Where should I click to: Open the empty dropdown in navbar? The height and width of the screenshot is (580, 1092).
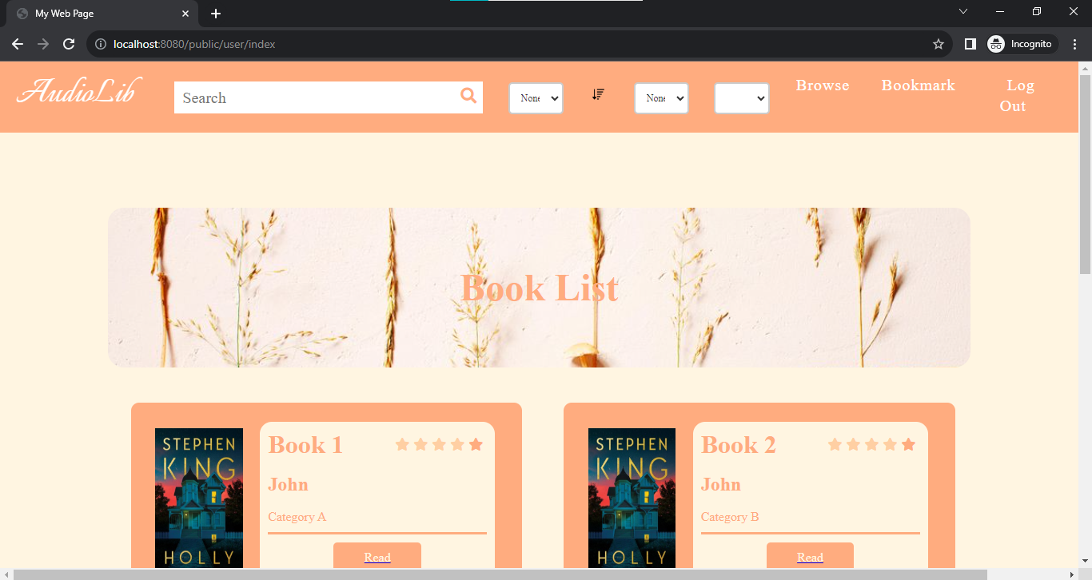[x=742, y=98]
